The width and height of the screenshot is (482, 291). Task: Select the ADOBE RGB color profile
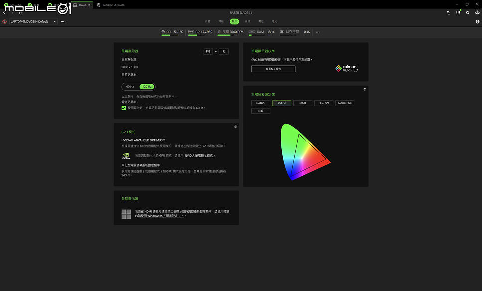[x=344, y=103]
